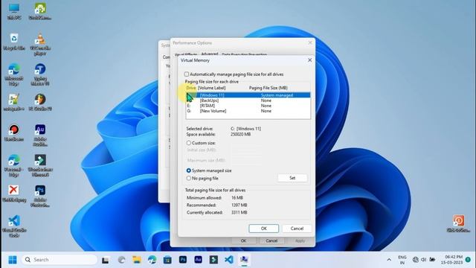Switch to Adobe Audition in the taskbar

click(x=199, y=260)
